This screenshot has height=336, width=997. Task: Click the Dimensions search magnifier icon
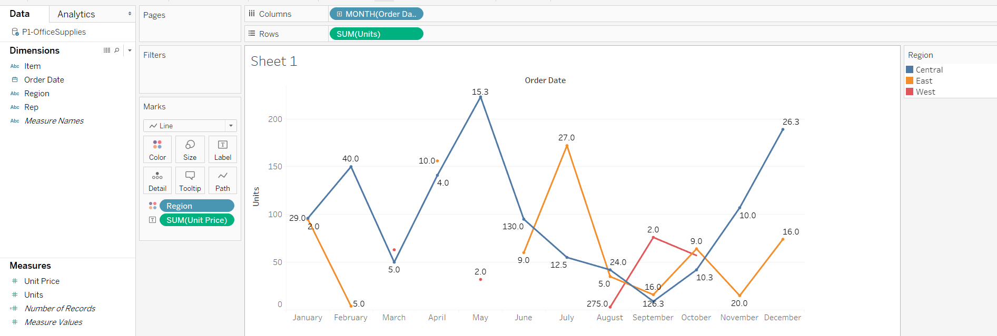click(x=117, y=50)
